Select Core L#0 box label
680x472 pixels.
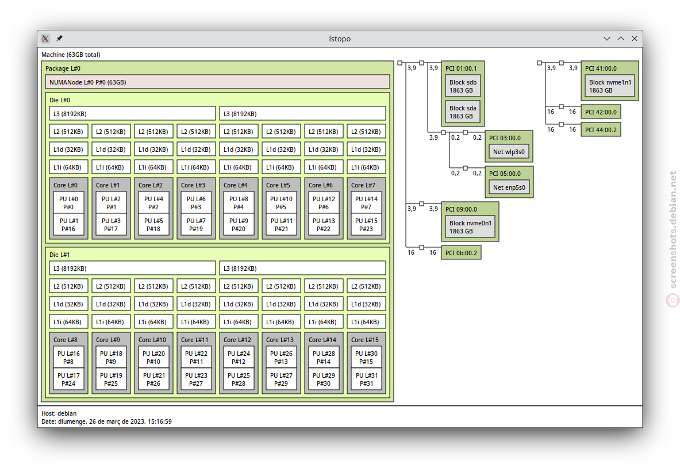point(66,185)
